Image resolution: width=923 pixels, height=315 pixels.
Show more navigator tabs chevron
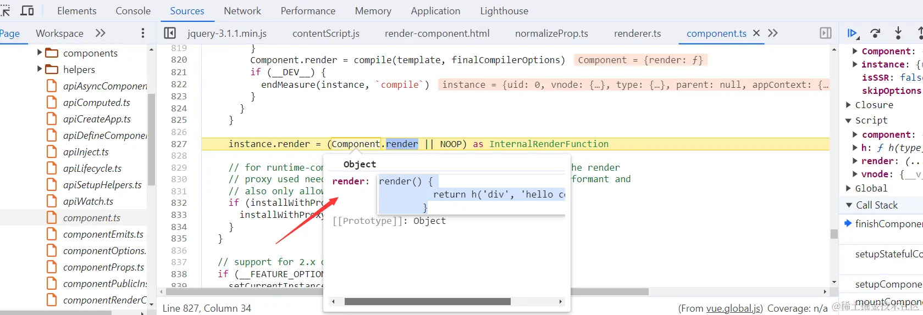point(100,33)
